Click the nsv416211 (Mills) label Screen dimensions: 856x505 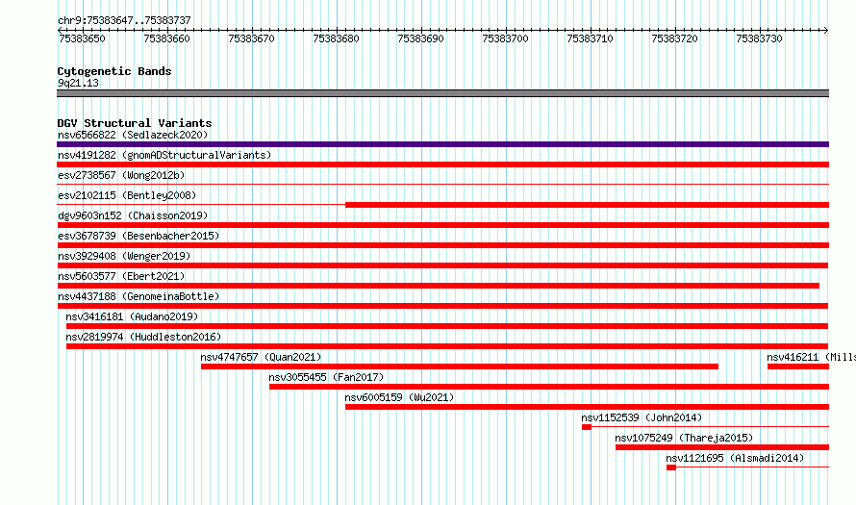coord(811,357)
